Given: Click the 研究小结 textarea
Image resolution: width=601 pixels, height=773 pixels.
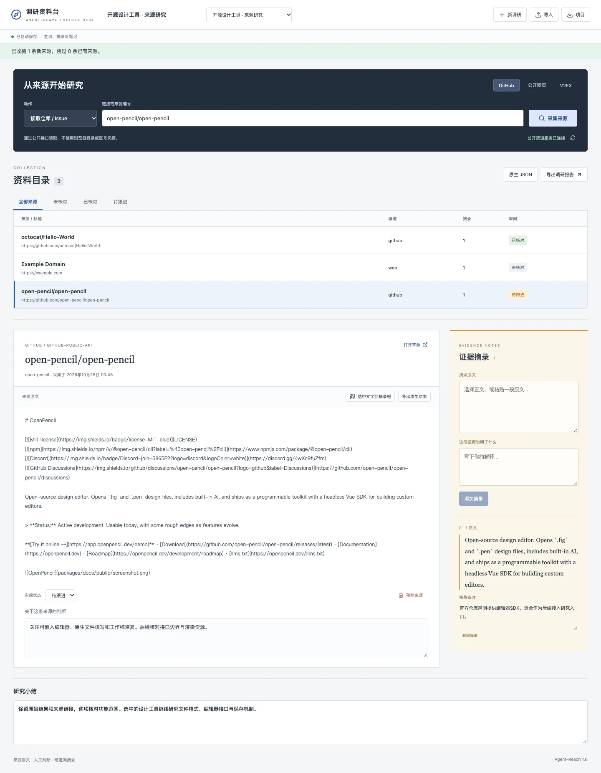Looking at the screenshot, I should 300,722.
